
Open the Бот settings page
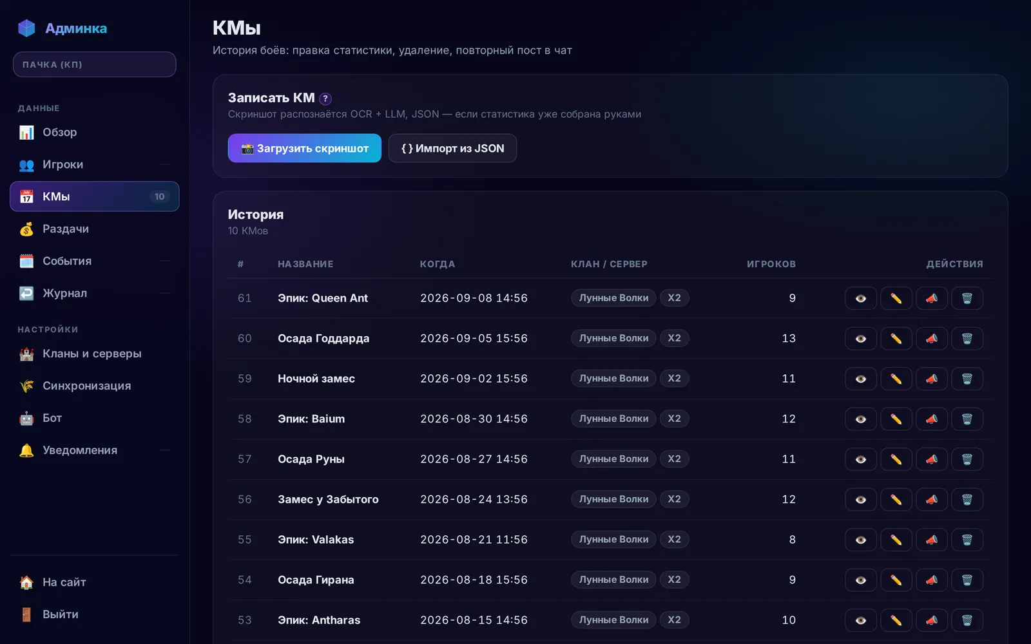tap(95, 418)
